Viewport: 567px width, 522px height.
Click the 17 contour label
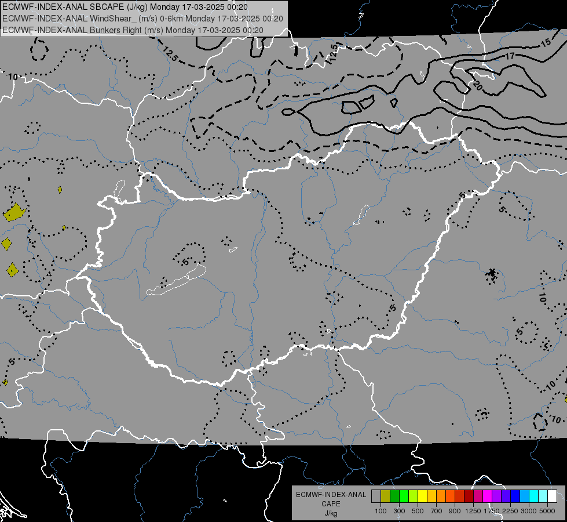point(510,56)
